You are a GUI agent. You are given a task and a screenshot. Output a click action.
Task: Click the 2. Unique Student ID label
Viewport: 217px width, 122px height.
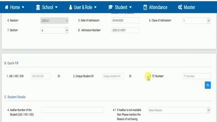[x=83, y=76]
